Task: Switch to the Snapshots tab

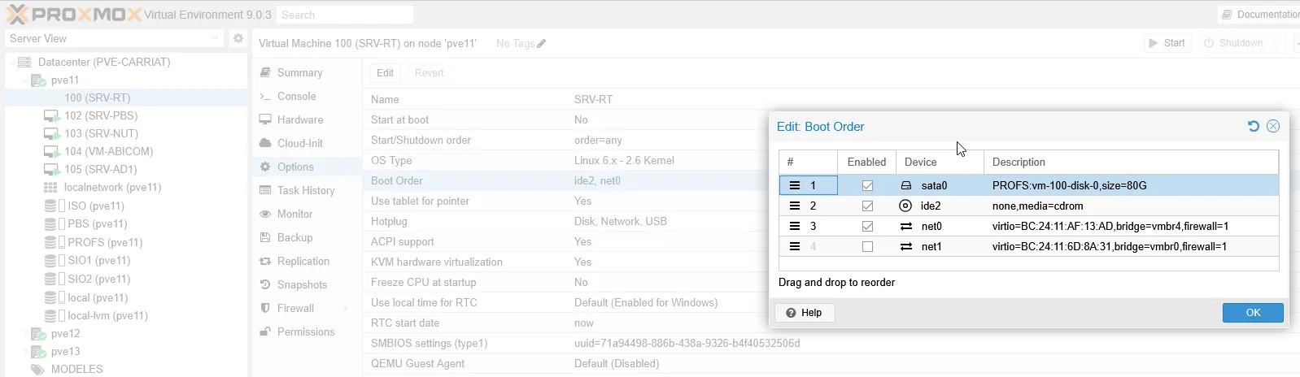Action: pos(302,284)
